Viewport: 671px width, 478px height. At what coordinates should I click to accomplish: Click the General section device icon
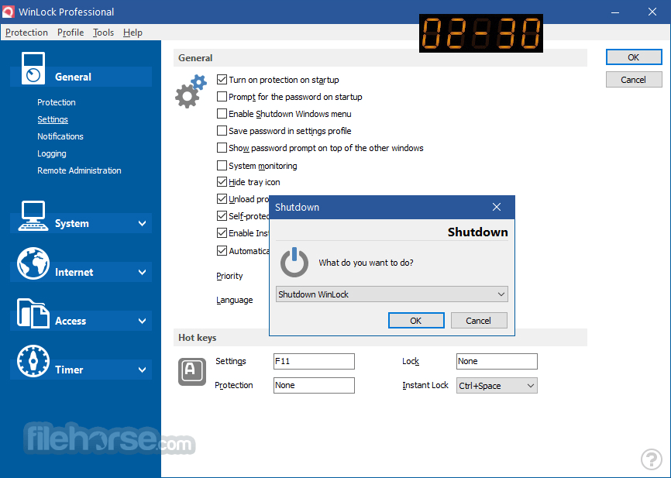point(33,68)
